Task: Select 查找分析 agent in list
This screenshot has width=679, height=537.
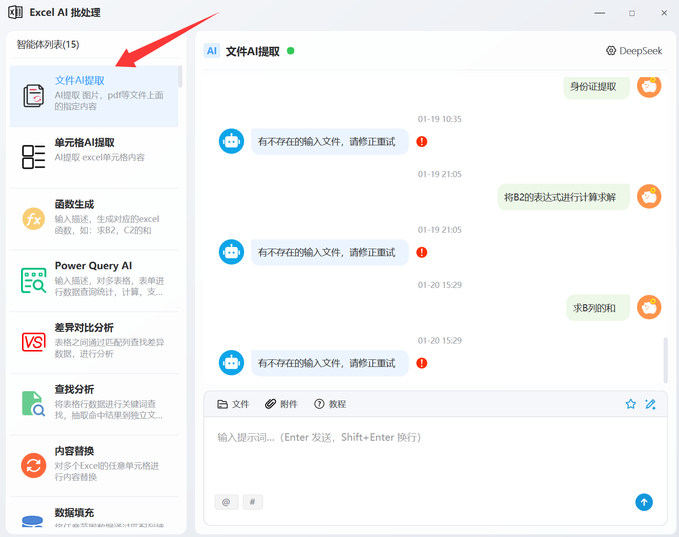Action: (94, 403)
